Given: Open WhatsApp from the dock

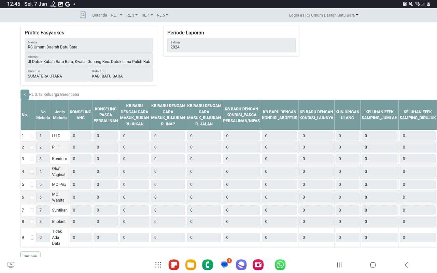Looking at the screenshot, I should 280,265.
